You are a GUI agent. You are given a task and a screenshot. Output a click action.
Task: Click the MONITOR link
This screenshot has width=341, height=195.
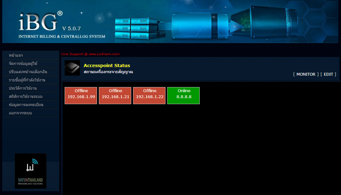click(x=306, y=74)
